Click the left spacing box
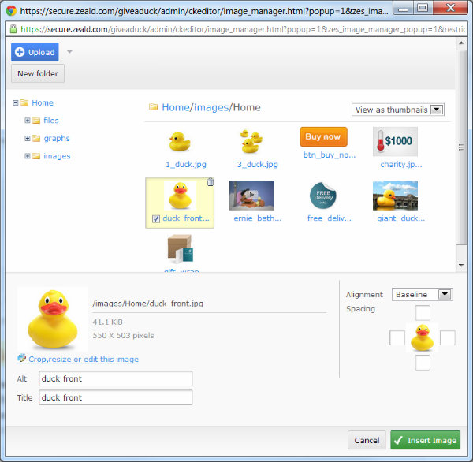473x462 pixels. pos(397,337)
